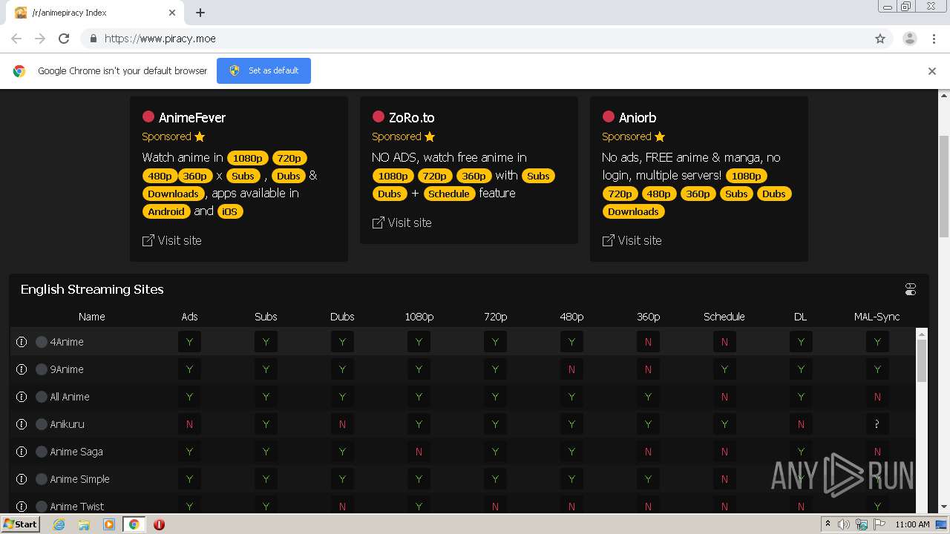Click the Android tag in AnimeFever card

pos(166,211)
